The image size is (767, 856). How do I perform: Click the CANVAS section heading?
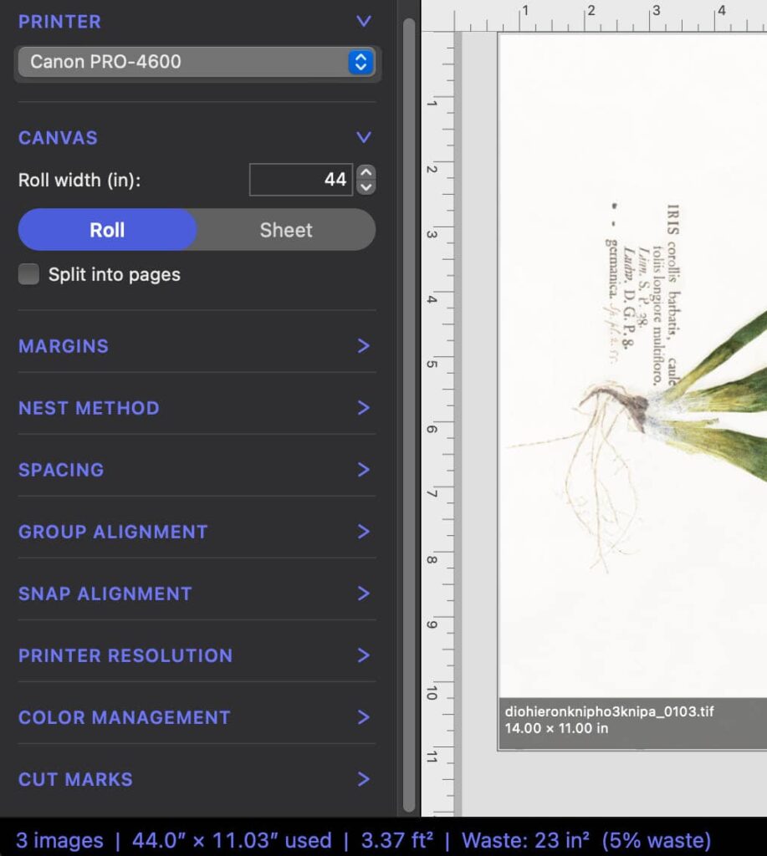(58, 138)
